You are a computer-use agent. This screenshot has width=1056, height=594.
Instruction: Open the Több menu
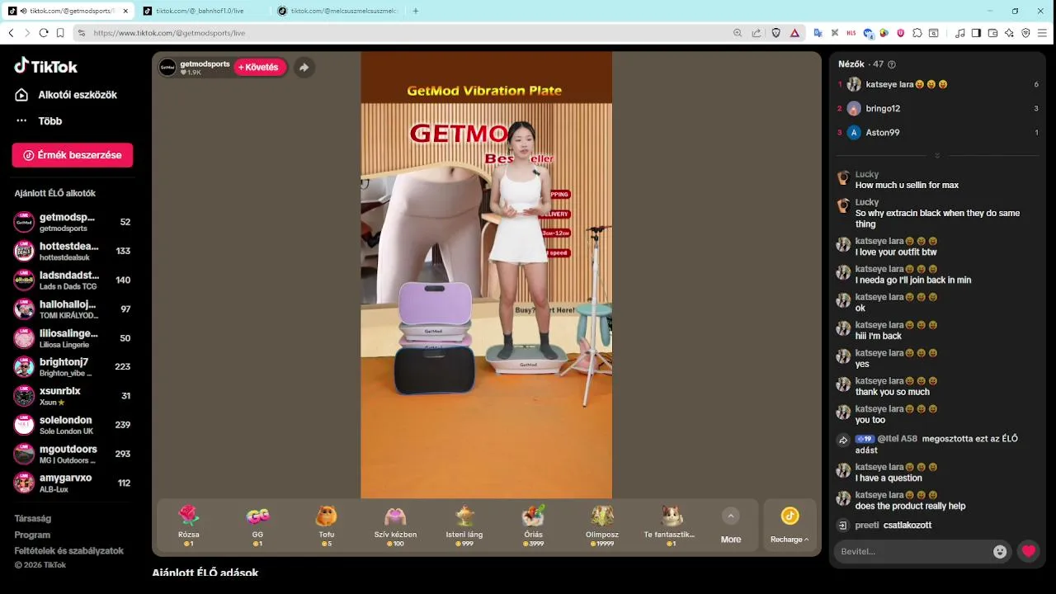(x=39, y=121)
